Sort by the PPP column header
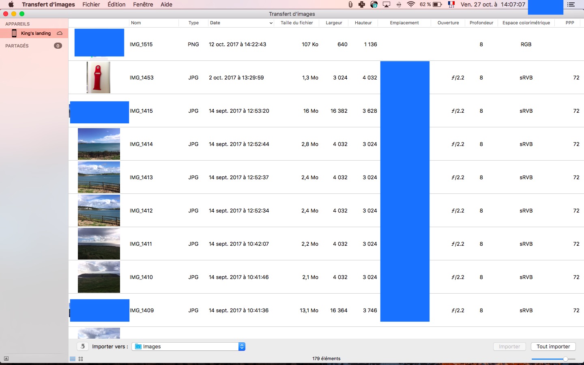The image size is (584, 365). click(x=569, y=23)
